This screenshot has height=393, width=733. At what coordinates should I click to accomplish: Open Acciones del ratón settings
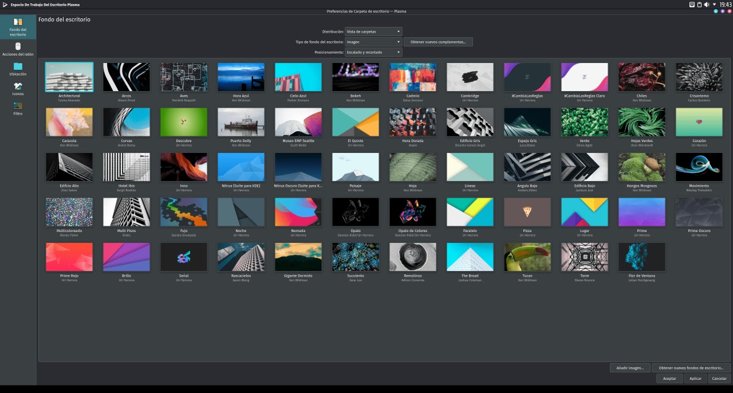coord(18,49)
